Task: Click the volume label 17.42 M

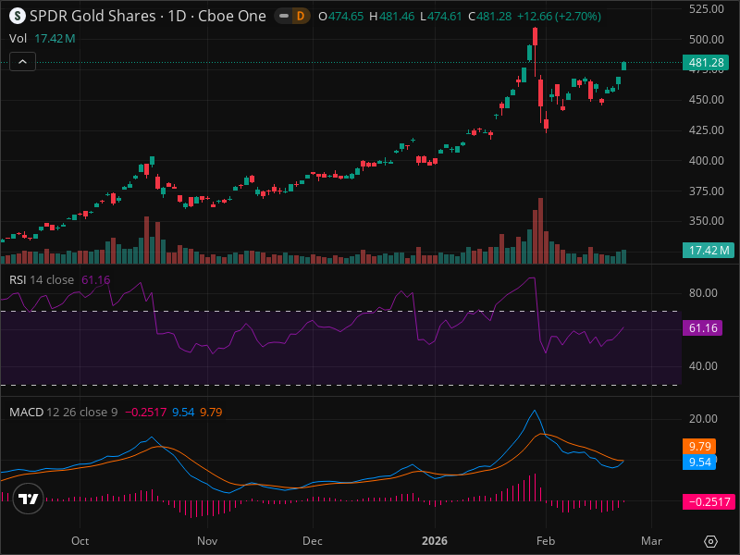Action: point(709,250)
